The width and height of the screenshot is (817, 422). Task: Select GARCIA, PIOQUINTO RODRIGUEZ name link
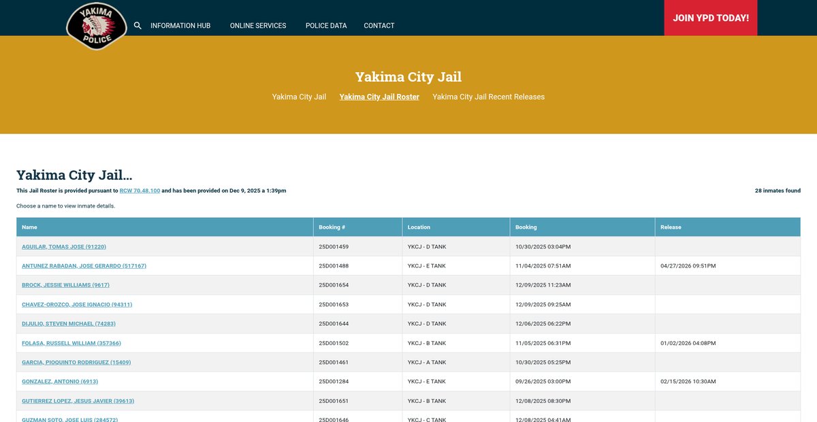(76, 362)
